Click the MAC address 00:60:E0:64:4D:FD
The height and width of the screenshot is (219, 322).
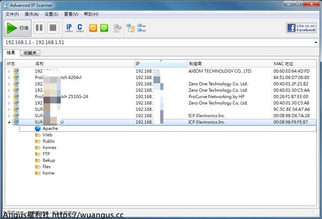coord(291,71)
